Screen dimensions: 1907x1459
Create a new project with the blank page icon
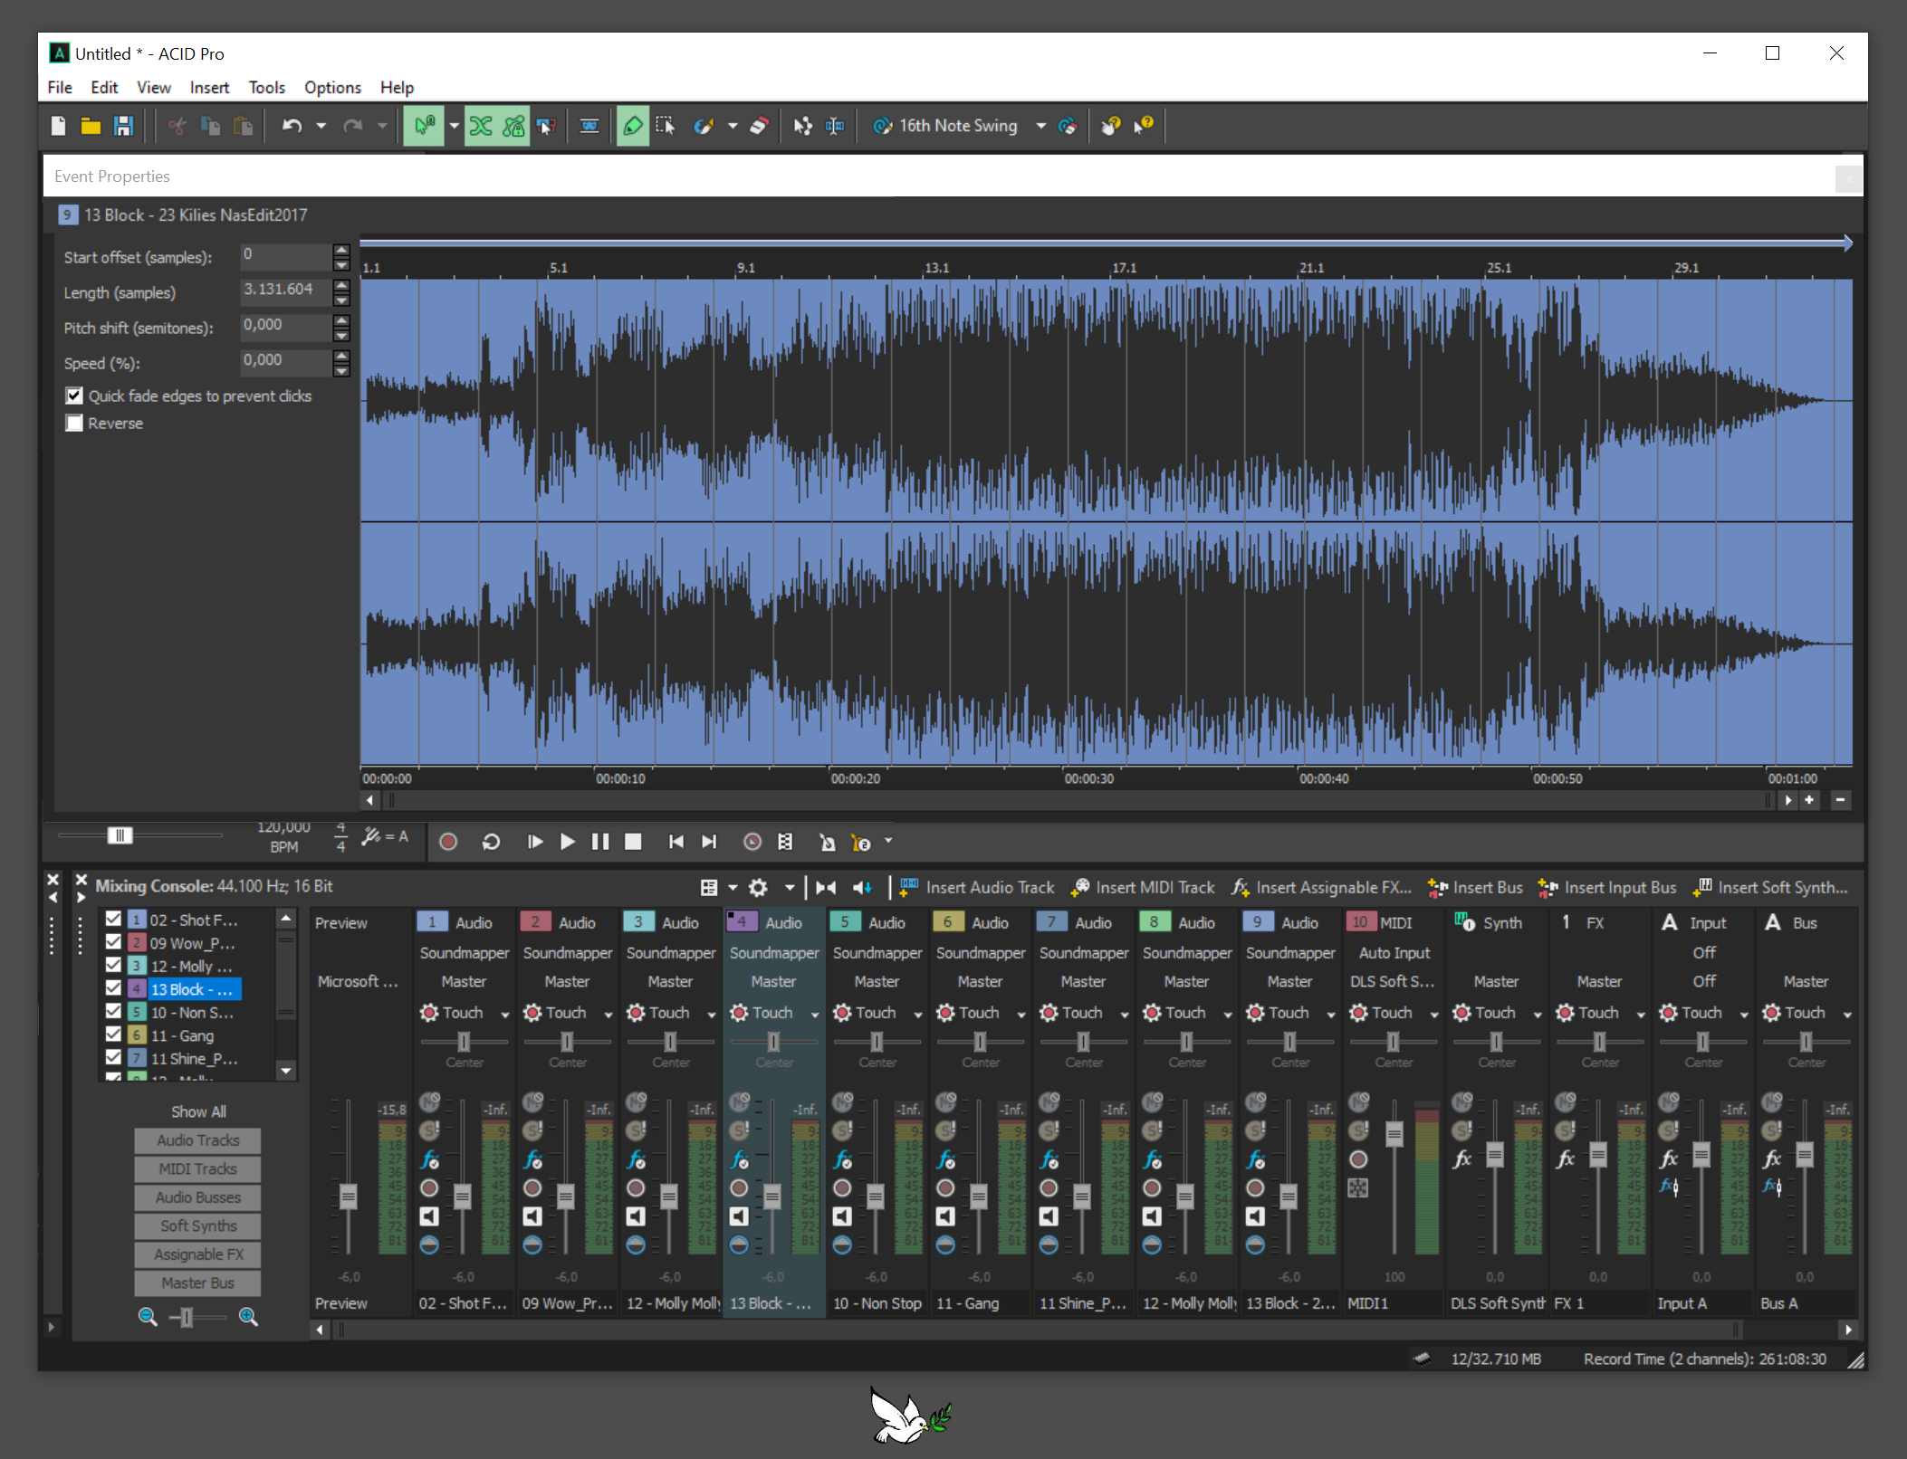59,126
